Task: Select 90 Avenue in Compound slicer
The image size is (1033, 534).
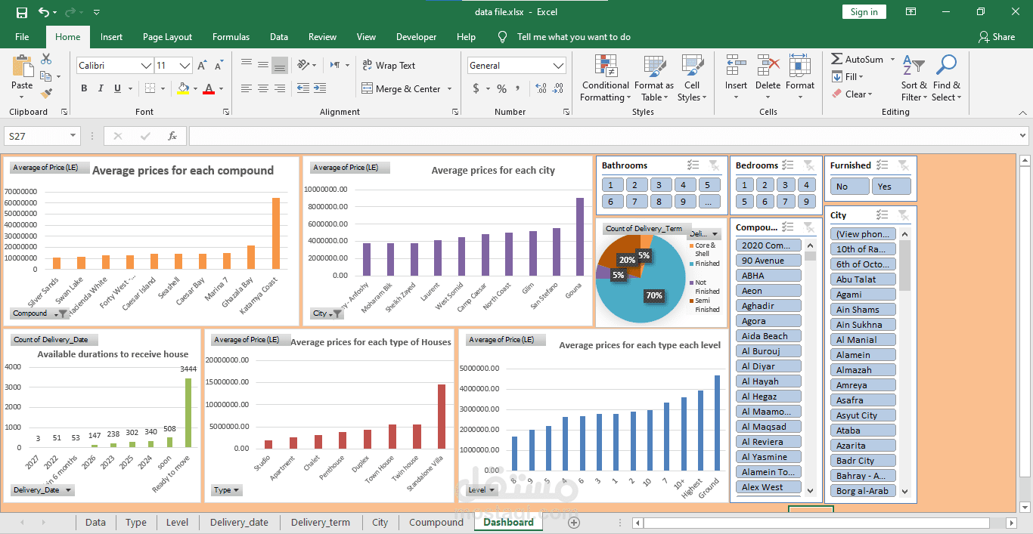Action: coord(768,261)
